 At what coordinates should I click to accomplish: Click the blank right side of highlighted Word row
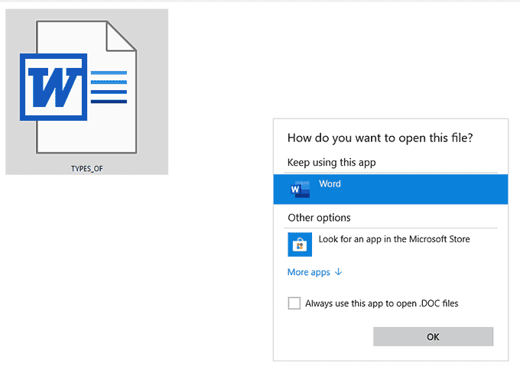tap(444, 189)
